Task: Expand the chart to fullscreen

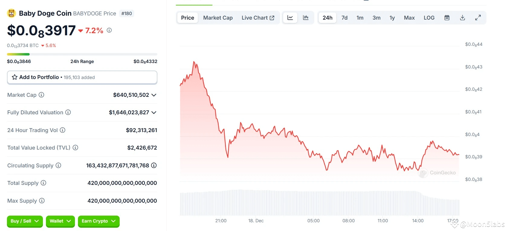Action: [478, 18]
